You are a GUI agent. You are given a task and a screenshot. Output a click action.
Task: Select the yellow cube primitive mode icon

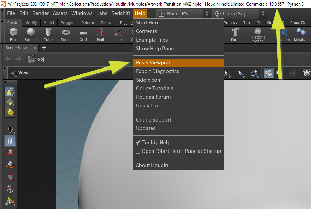click(10, 113)
